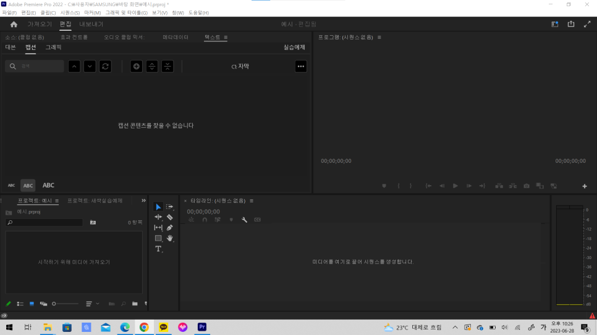The image size is (597, 335).
Task: Click the caption search field
Action: [x=35, y=66]
